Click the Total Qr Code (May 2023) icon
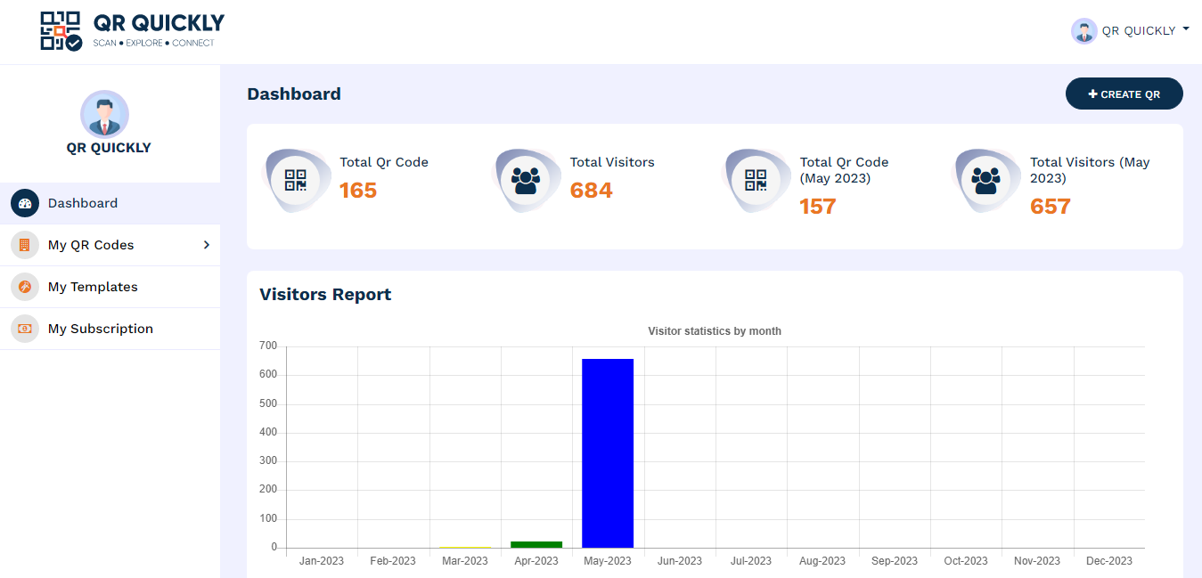Viewport: 1202px width, 578px height. [756, 181]
